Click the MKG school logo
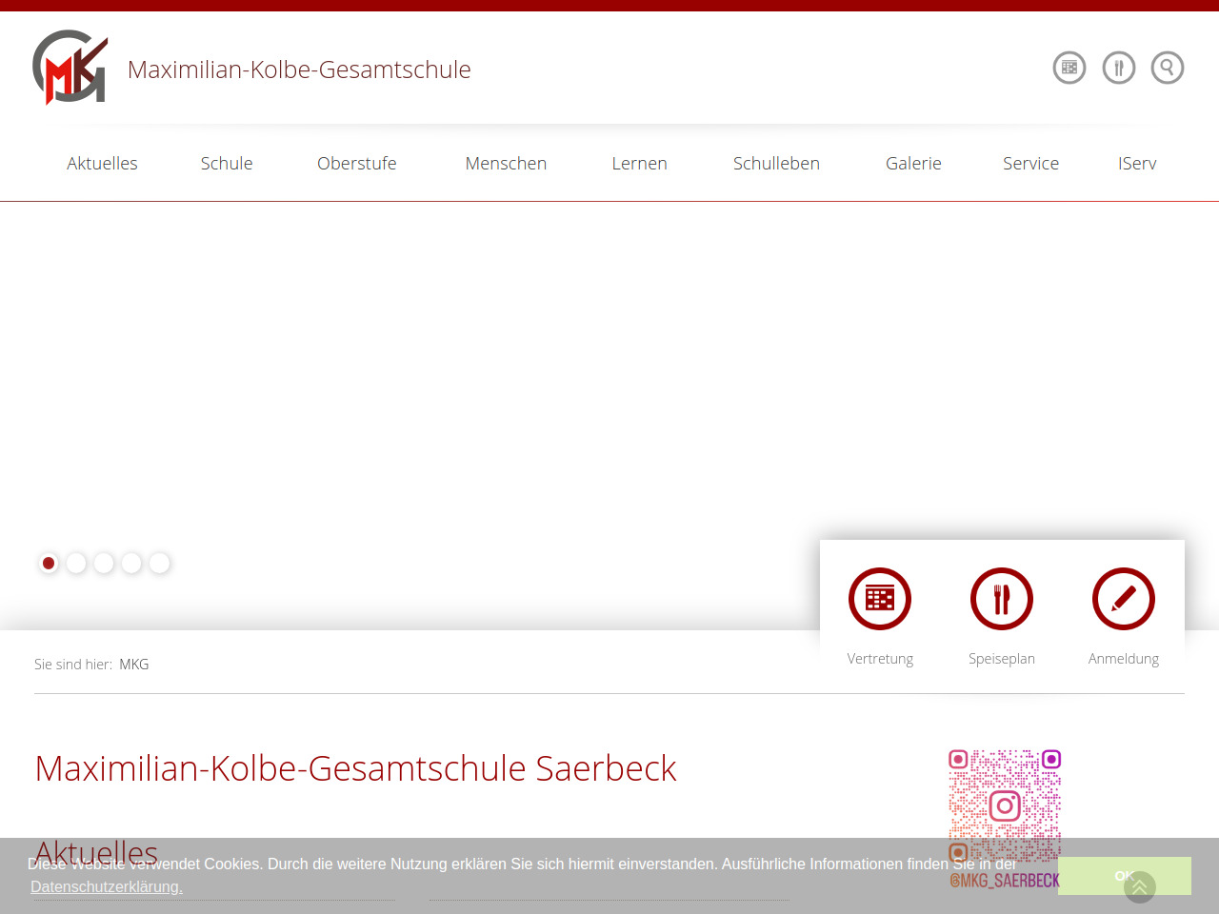 coord(70,68)
